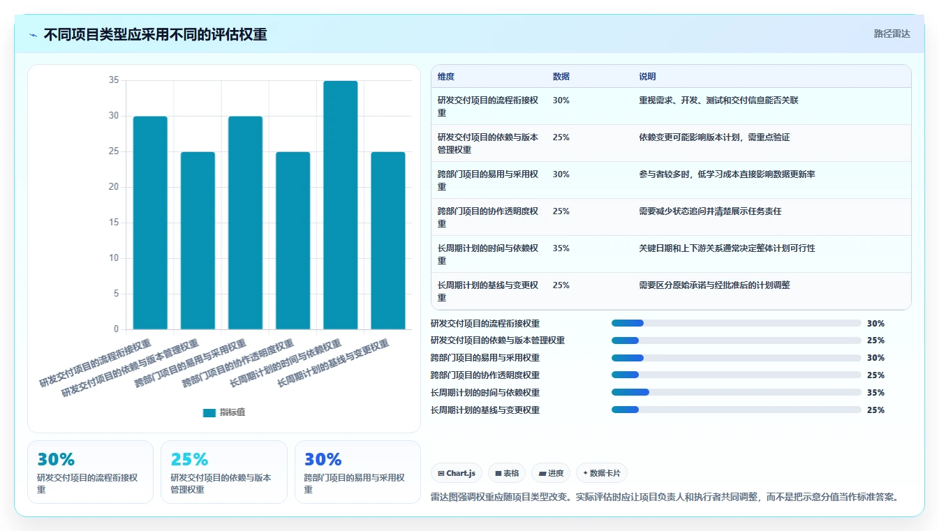Screen dimensions: 939x531
Task: Click the 长周期计划的时间与依赖权重 progress bar
Action: tap(737, 392)
